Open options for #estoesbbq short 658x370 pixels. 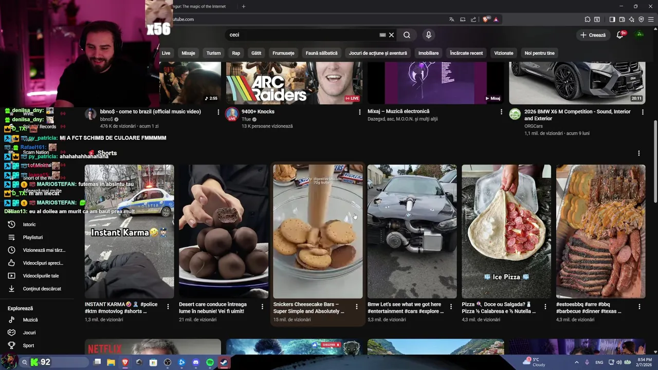point(639,306)
